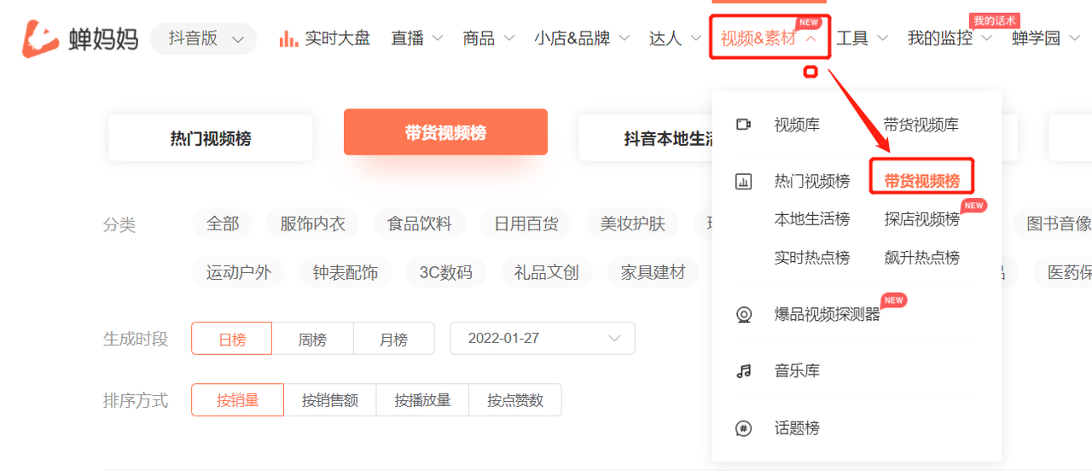Screen dimensions: 1092x471
Task: Sort by 按销量
Action: 237,399
